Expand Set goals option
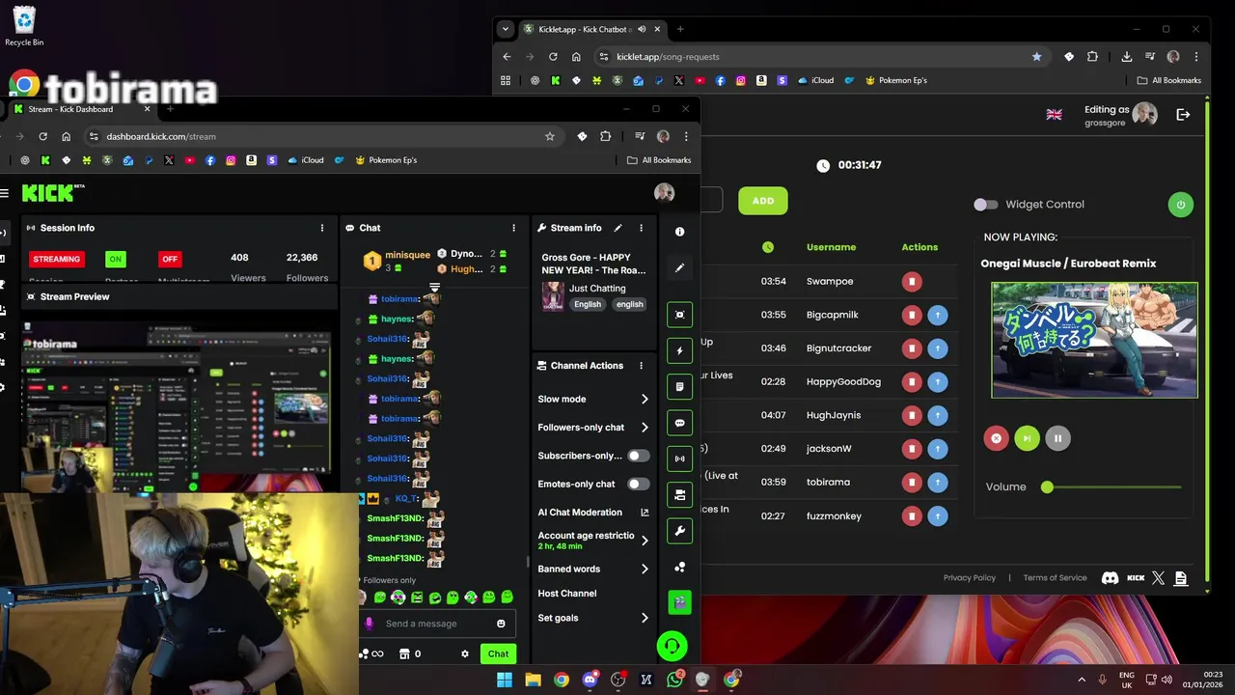The image size is (1235, 695). click(645, 618)
